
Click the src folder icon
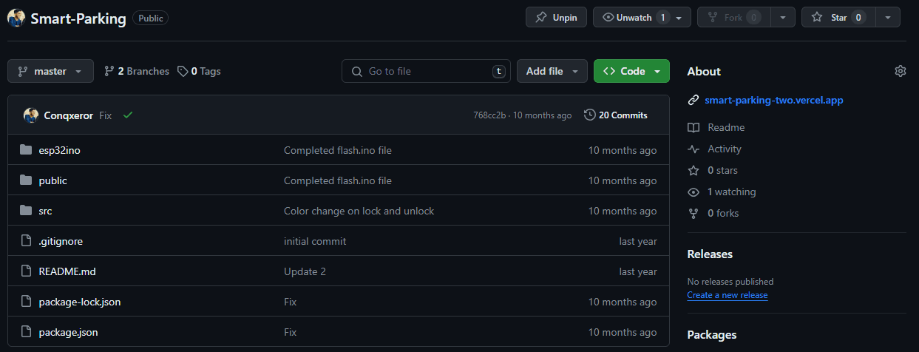pyautogui.click(x=26, y=211)
